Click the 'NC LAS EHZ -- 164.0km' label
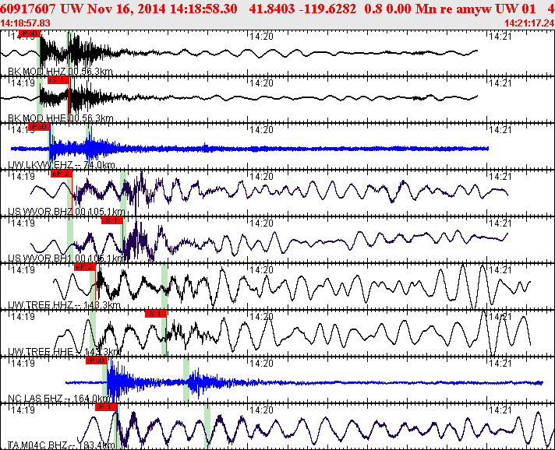The height and width of the screenshot is (450, 555). (59, 399)
